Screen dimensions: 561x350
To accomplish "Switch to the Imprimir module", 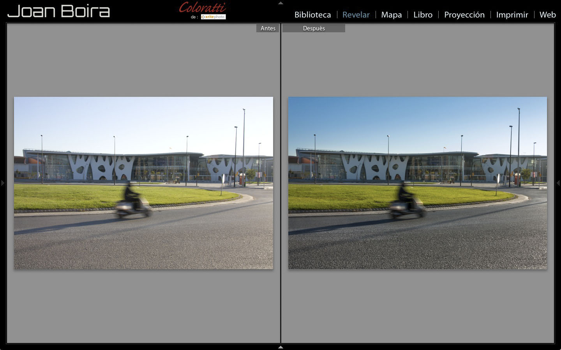I will pos(512,15).
